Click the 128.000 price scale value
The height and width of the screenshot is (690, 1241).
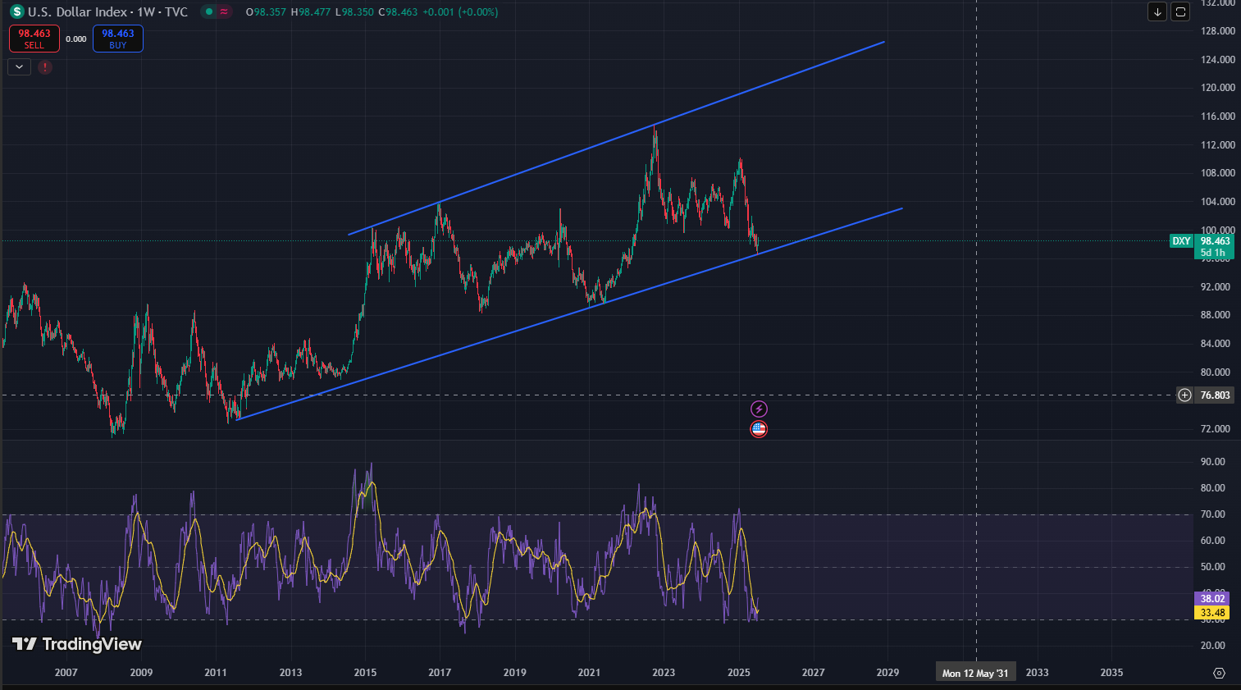[x=1217, y=31]
